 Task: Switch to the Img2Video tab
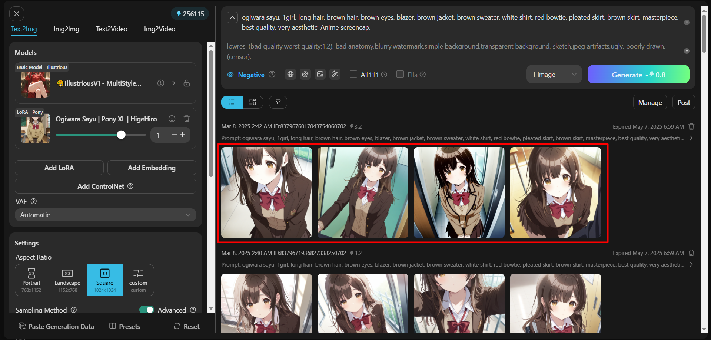coord(160,29)
